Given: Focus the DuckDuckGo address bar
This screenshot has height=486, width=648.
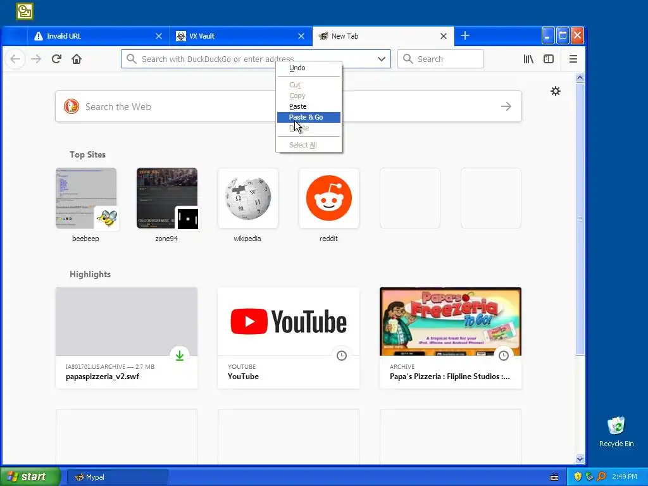Looking at the screenshot, I should pyautogui.click(x=256, y=59).
